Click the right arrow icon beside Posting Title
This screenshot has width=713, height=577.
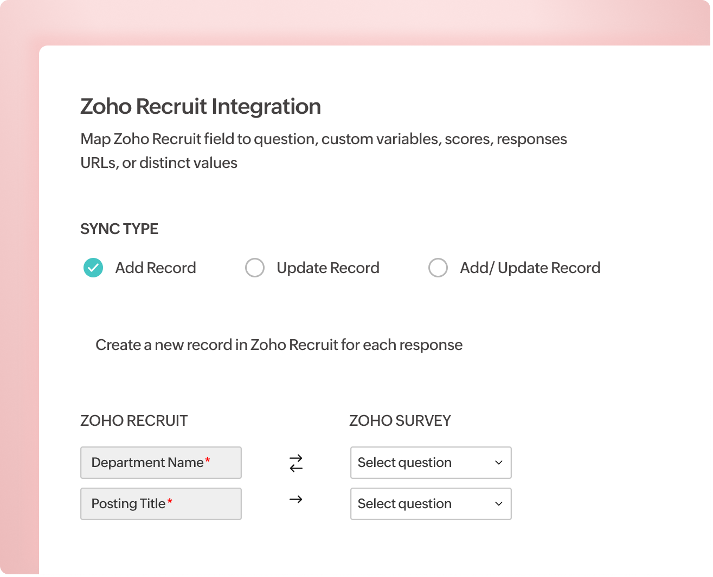[295, 499]
